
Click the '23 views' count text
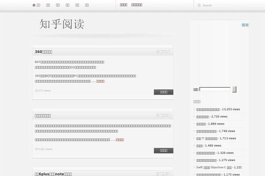(x=45, y=91)
